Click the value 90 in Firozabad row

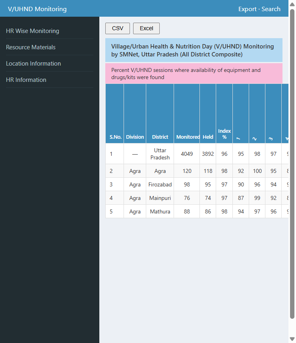(241, 184)
